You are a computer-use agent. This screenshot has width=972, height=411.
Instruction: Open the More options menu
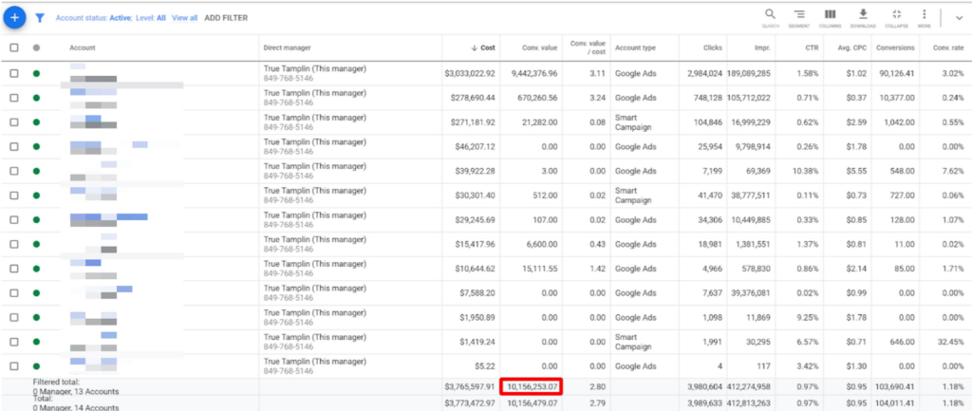(x=925, y=18)
